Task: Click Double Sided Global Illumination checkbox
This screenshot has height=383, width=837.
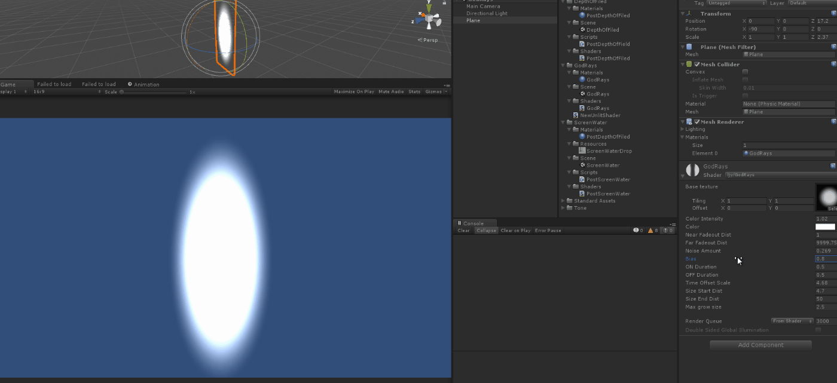Action: click(818, 330)
